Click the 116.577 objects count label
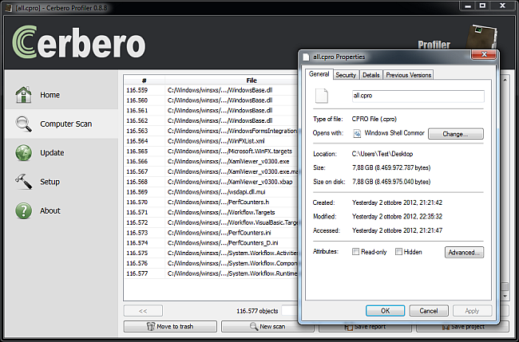The image size is (519, 342). pos(257,311)
